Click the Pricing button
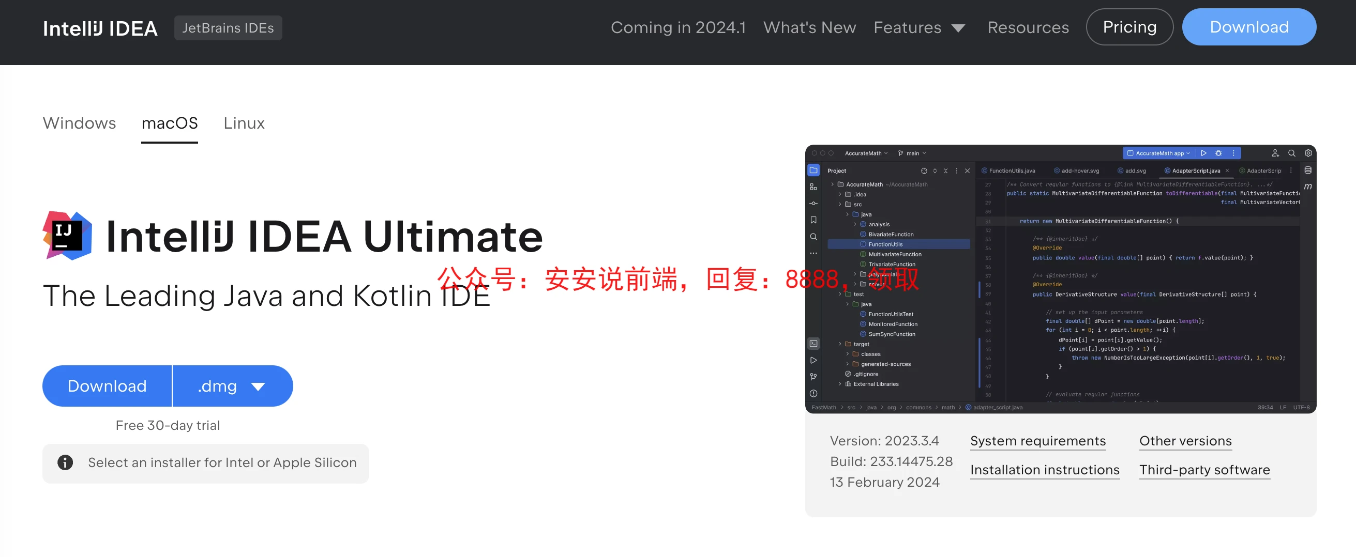Image resolution: width=1356 pixels, height=557 pixels. pos(1129,27)
